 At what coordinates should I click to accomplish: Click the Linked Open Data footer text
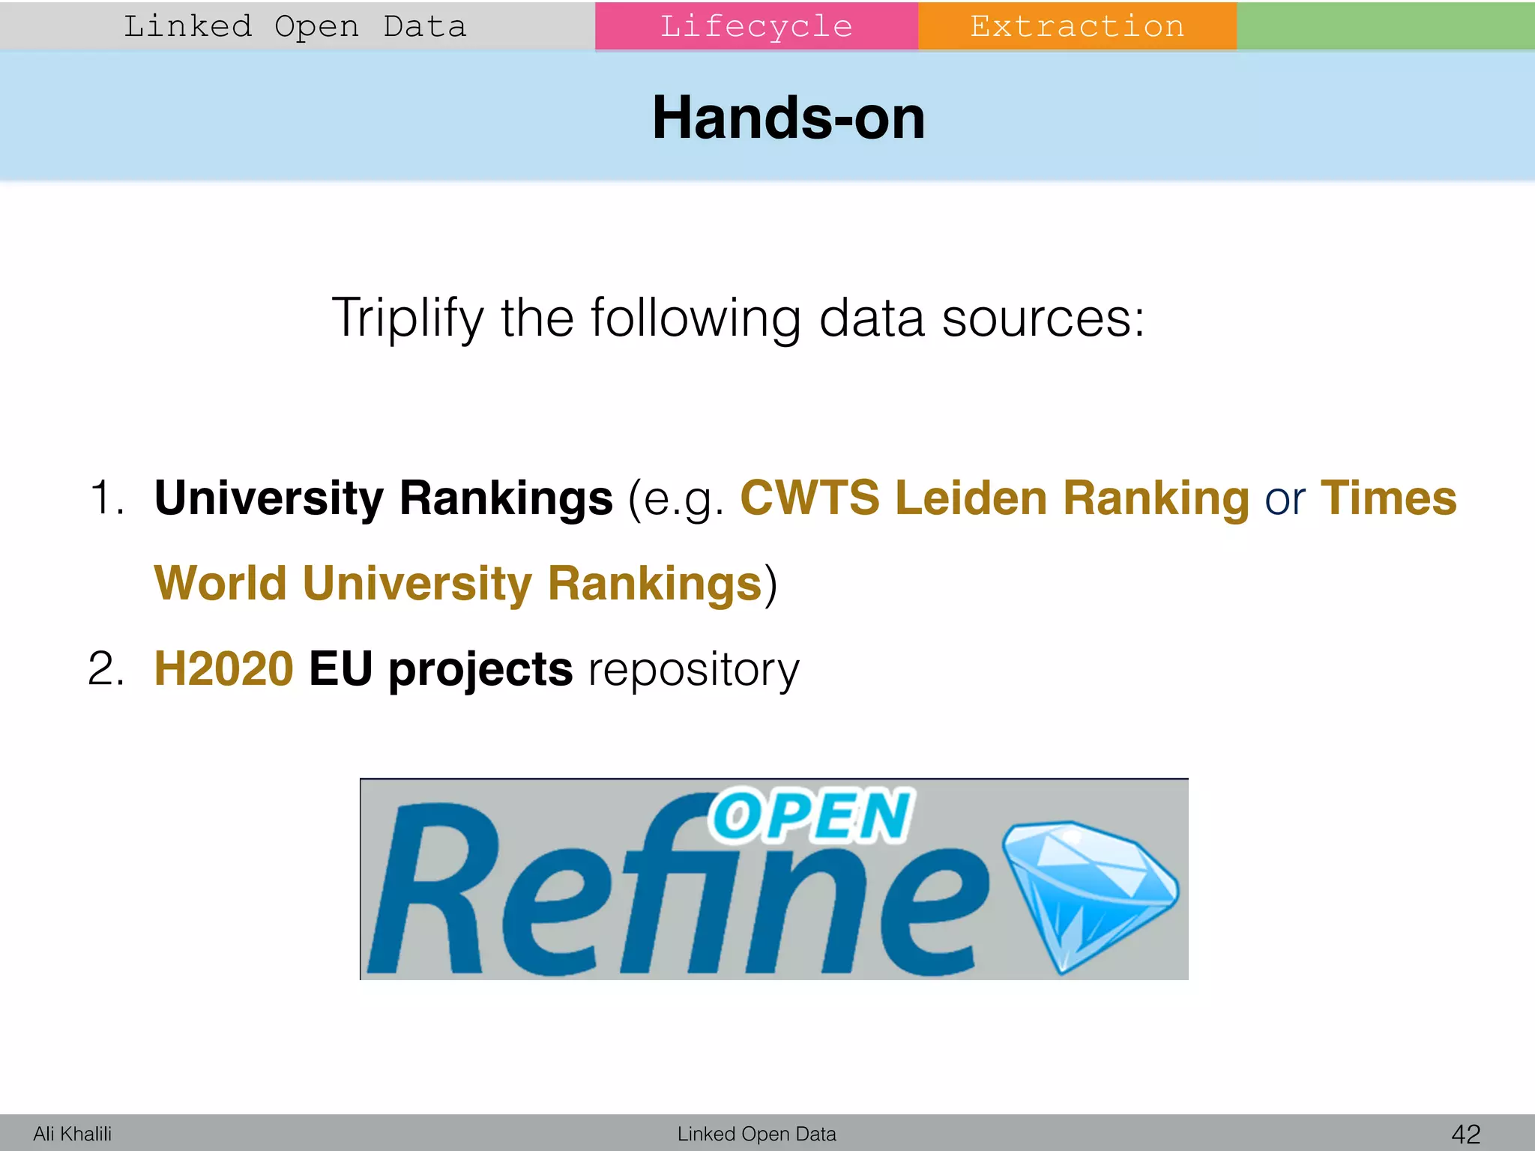(756, 1134)
